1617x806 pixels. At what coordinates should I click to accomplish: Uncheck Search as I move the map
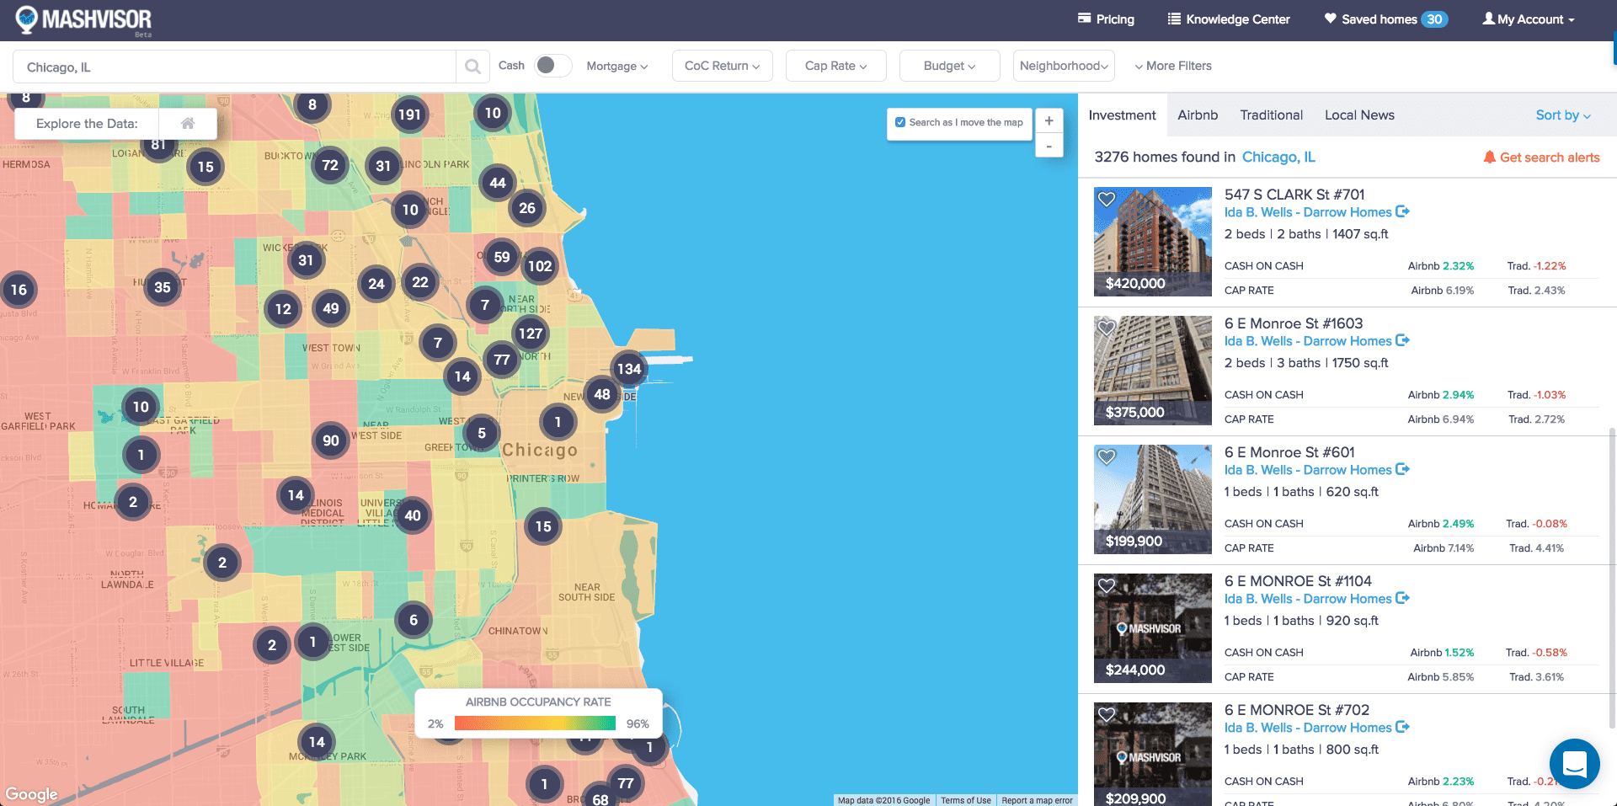(x=900, y=122)
